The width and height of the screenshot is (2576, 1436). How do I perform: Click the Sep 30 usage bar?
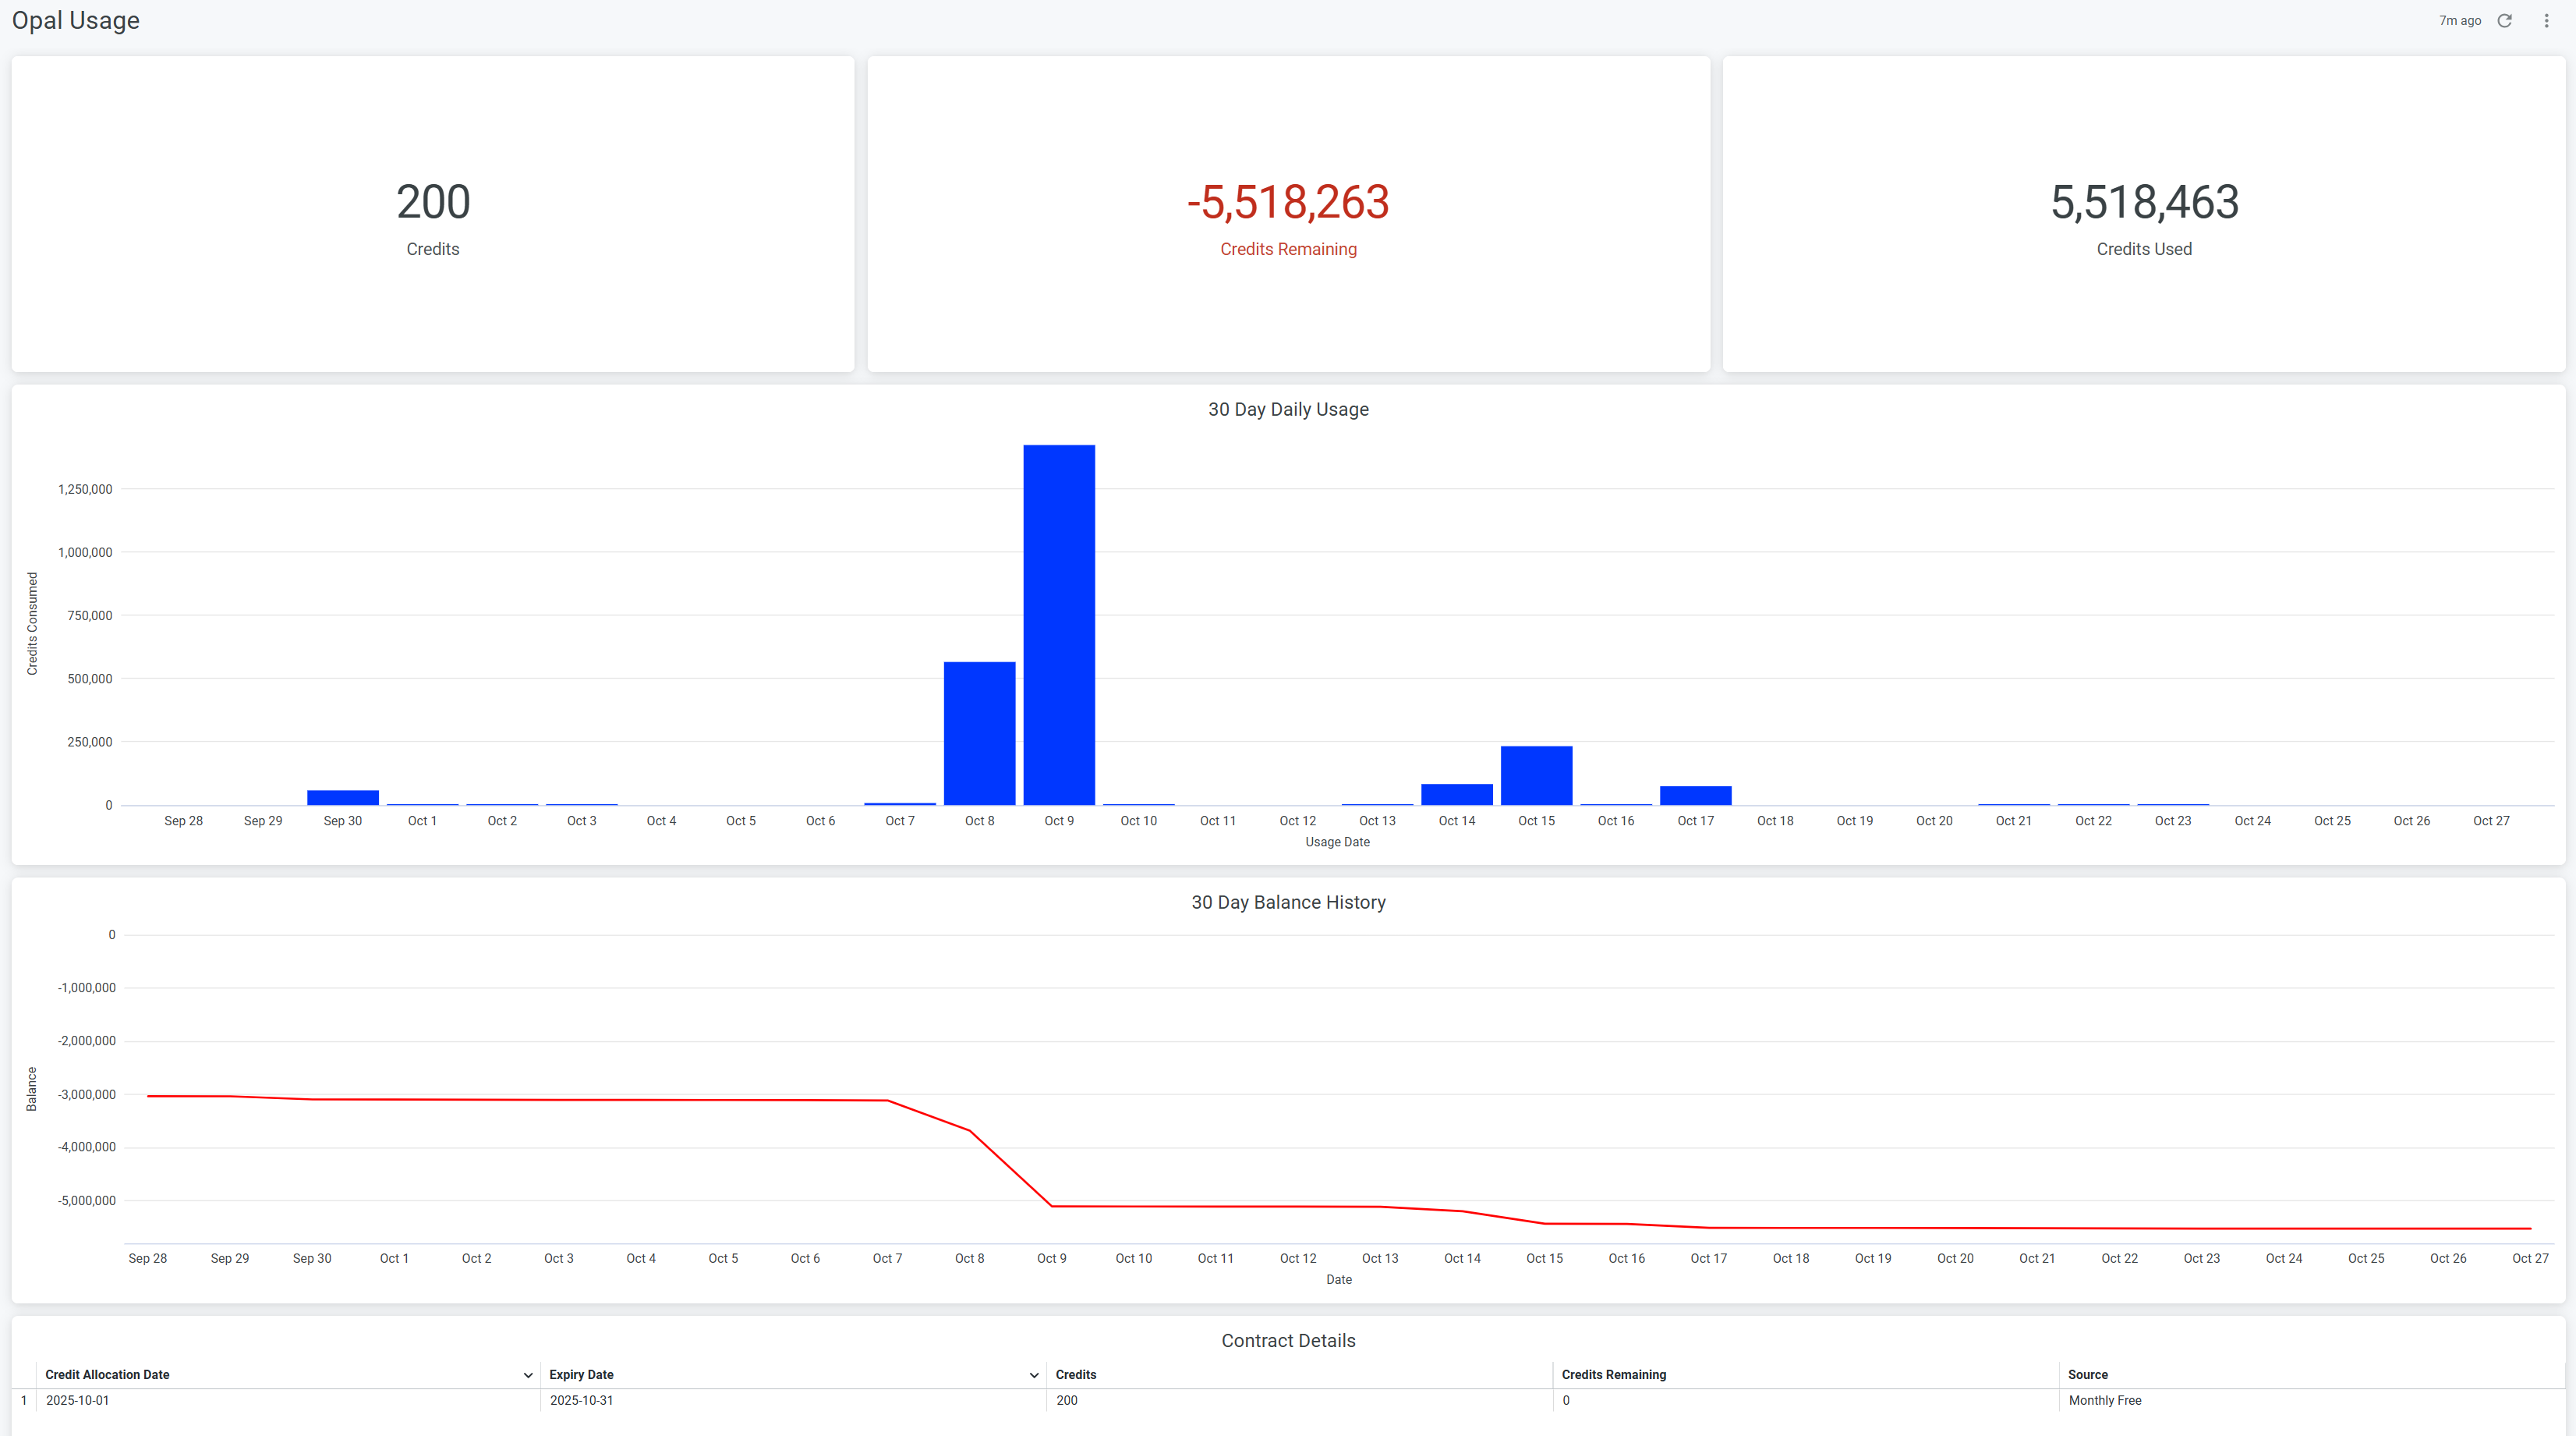click(342, 796)
